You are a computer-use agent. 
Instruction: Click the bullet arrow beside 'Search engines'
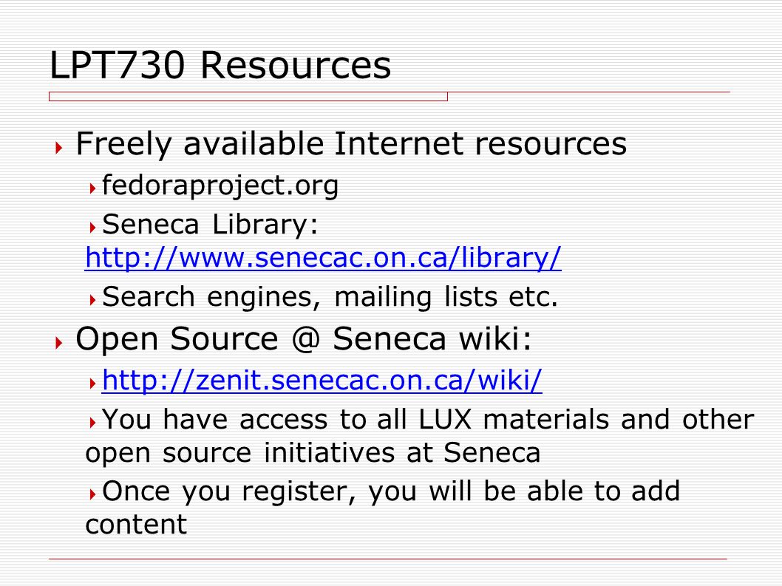click(x=92, y=299)
